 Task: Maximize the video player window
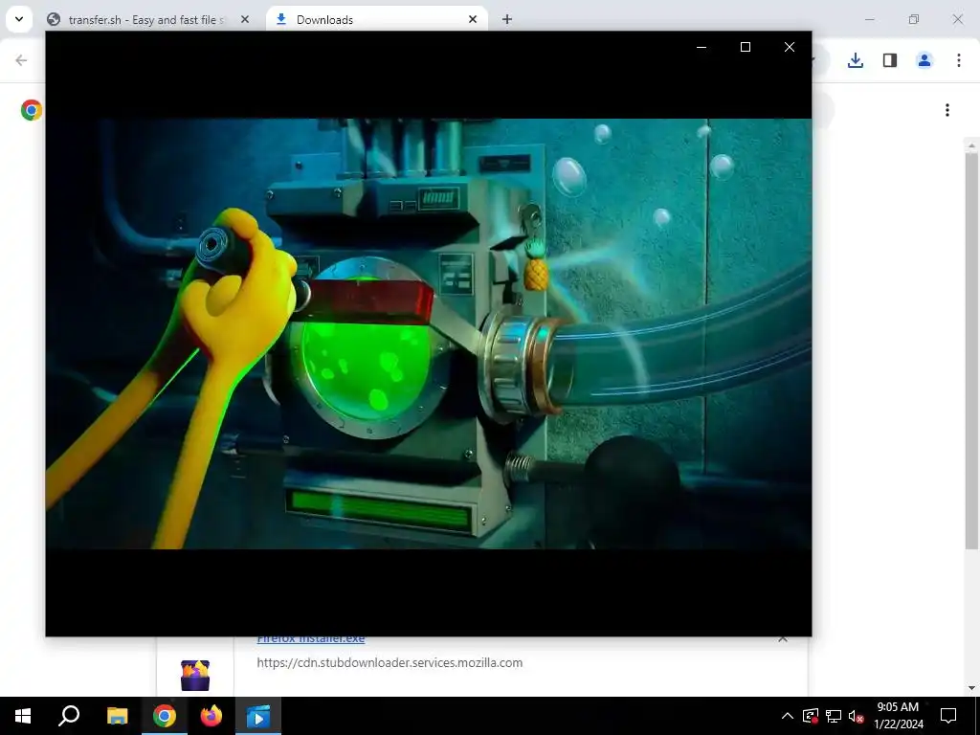(745, 47)
